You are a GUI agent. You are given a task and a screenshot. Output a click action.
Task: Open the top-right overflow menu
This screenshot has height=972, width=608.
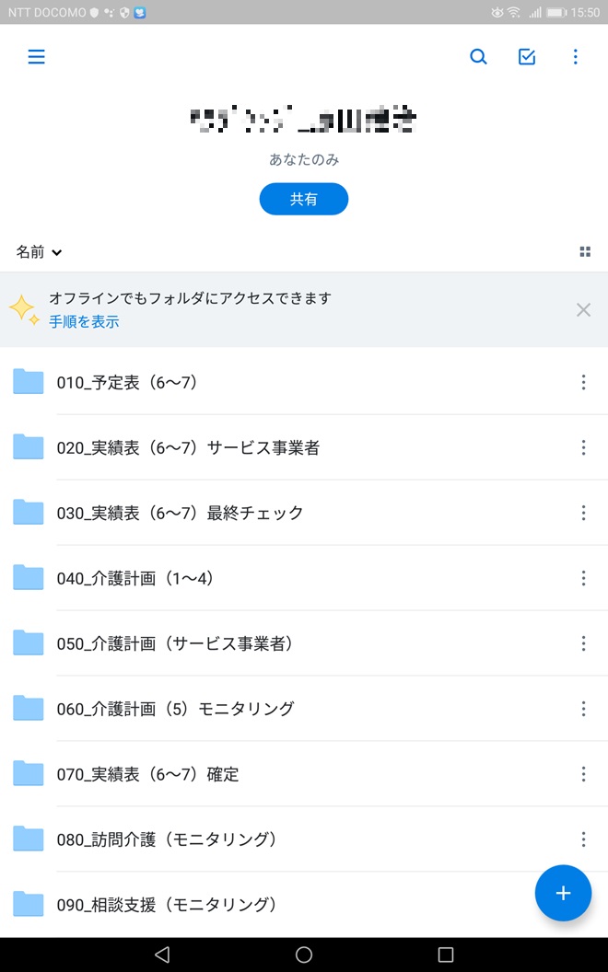[576, 57]
